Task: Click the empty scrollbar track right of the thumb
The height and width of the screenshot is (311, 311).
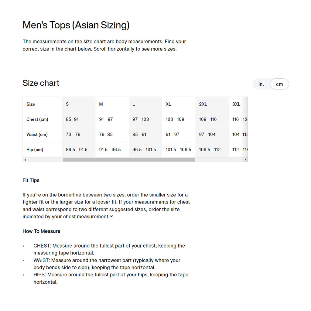Action: pyautogui.click(x=219, y=160)
